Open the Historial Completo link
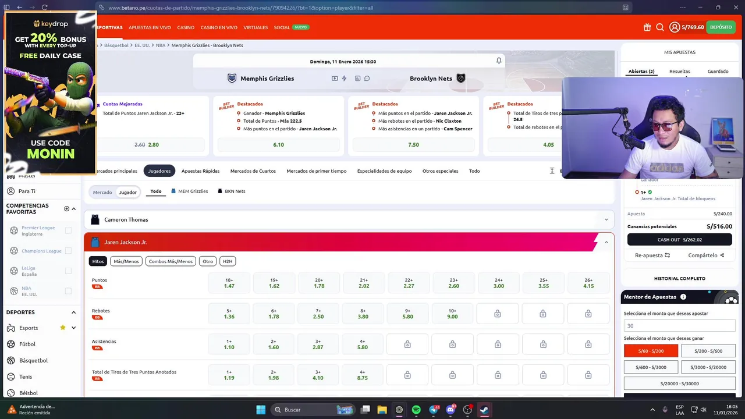 tap(679, 278)
